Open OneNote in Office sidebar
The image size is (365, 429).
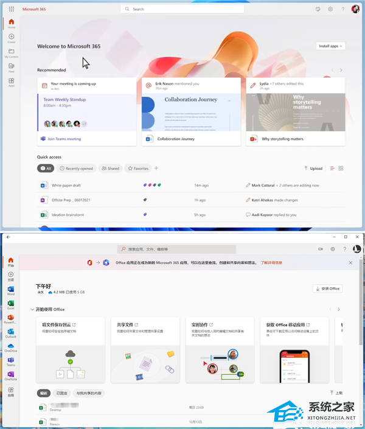click(11, 376)
